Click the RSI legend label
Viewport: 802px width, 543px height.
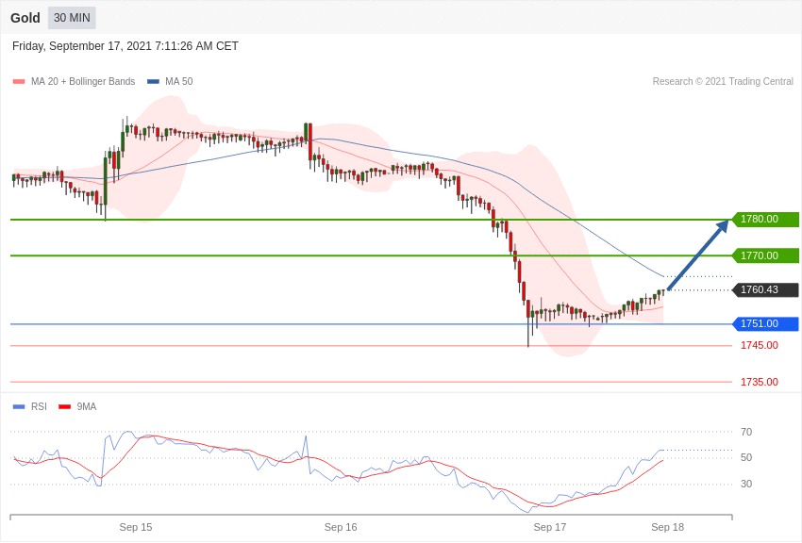[x=39, y=406]
